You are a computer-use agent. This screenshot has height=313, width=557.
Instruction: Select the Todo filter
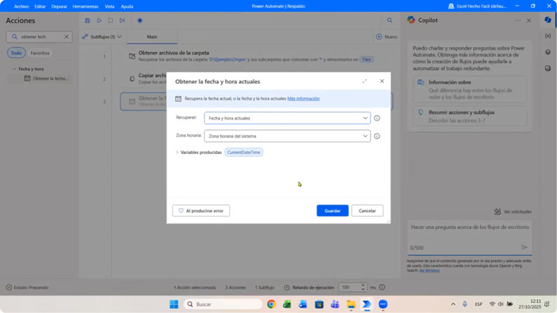point(16,53)
